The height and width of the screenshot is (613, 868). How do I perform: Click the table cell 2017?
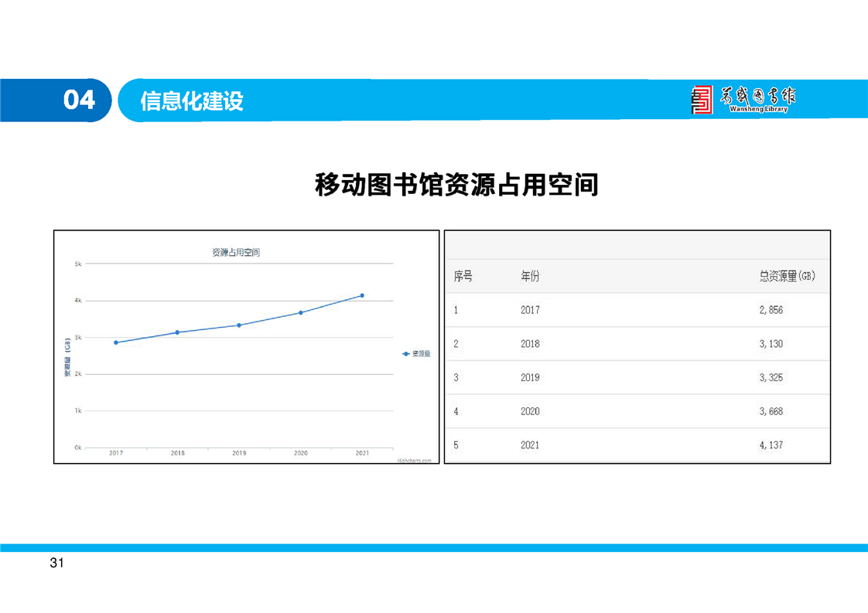530,310
